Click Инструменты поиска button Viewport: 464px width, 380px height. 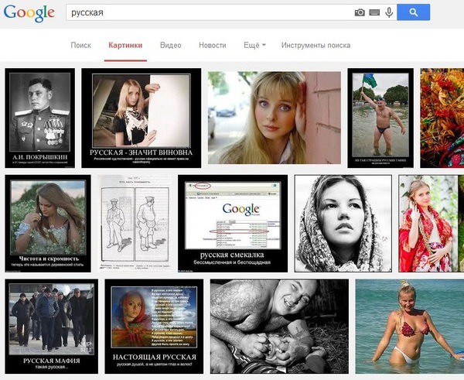[316, 46]
